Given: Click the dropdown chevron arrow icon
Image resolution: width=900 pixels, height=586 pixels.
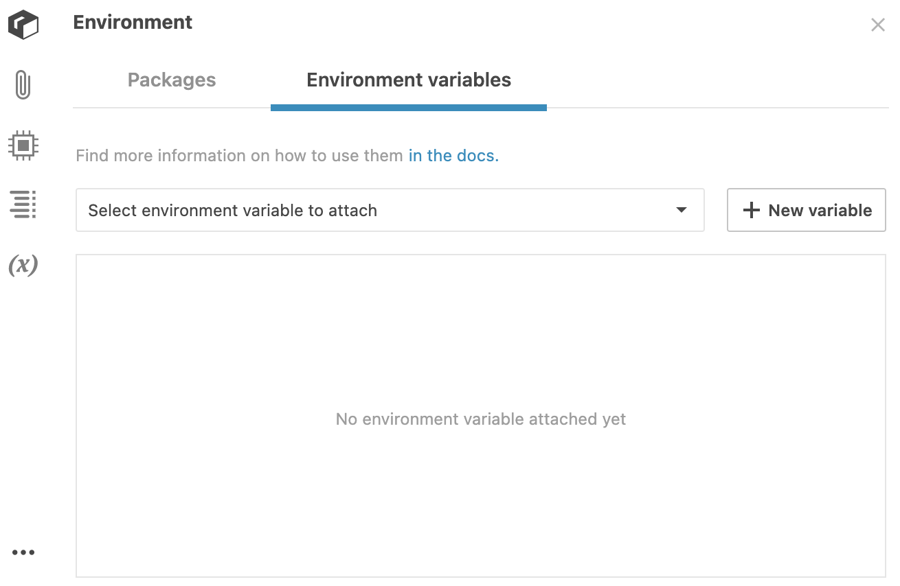Looking at the screenshot, I should 681,211.
